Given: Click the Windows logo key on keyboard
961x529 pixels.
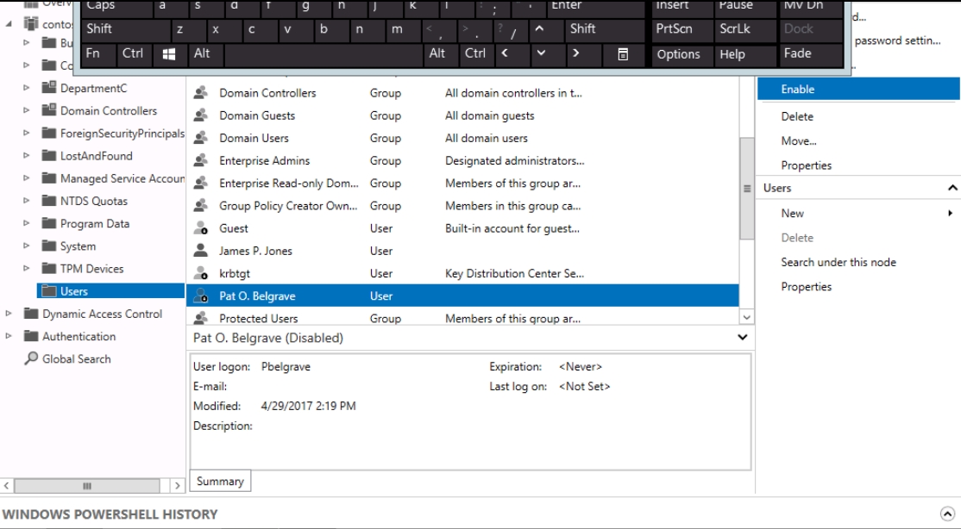Looking at the screenshot, I should coord(169,54).
